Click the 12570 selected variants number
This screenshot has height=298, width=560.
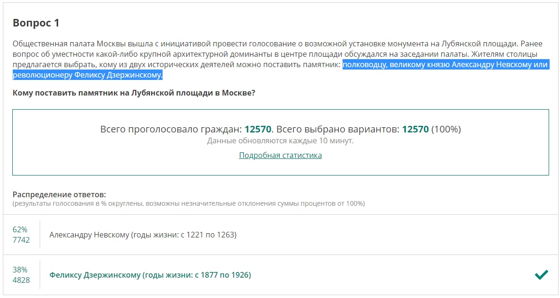pyautogui.click(x=415, y=129)
